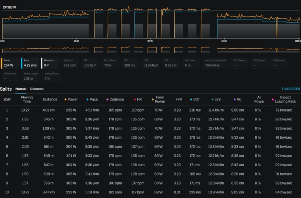Viewport: 301px width, 198px height.
Task: Click the Impact Loading Rate column header
Action: pos(285,100)
